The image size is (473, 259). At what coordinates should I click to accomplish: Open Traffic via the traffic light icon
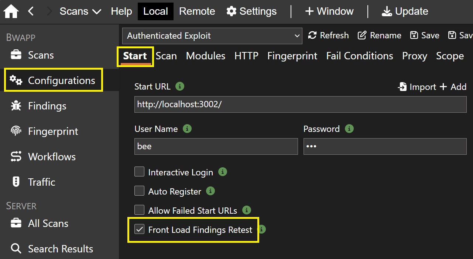(x=16, y=182)
